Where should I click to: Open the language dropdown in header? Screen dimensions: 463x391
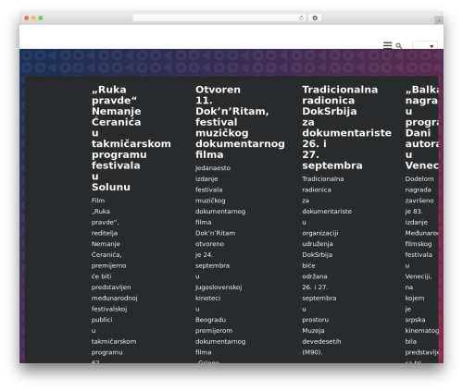tap(425, 45)
